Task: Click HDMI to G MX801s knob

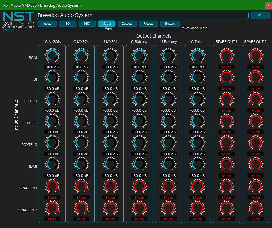Action: click(81, 164)
